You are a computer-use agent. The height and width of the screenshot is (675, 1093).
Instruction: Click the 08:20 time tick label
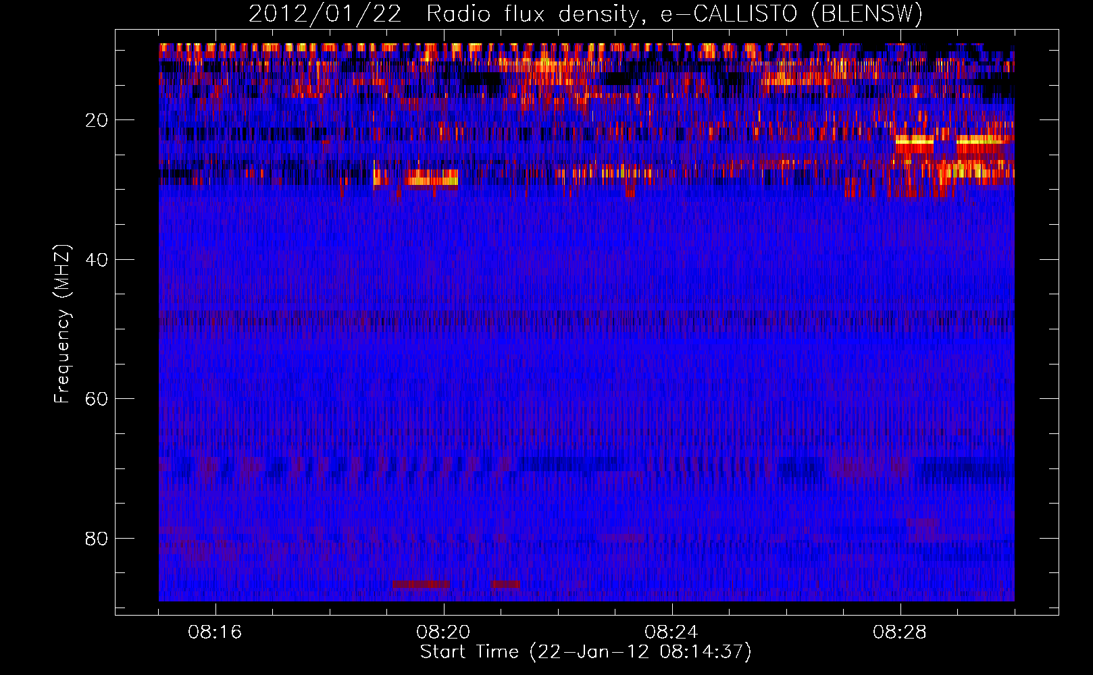[443, 632]
